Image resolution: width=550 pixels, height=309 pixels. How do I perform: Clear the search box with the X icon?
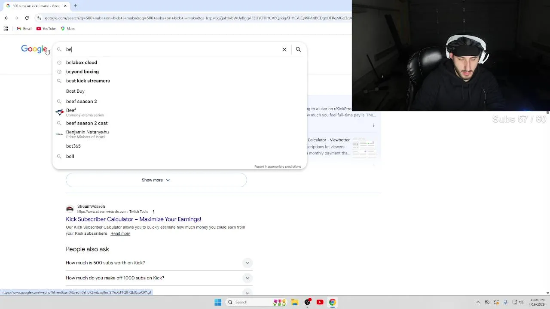(284, 49)
